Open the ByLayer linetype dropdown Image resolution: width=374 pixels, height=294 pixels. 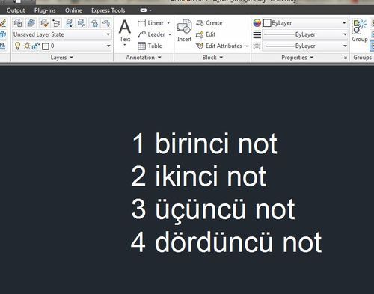(305, 46)
